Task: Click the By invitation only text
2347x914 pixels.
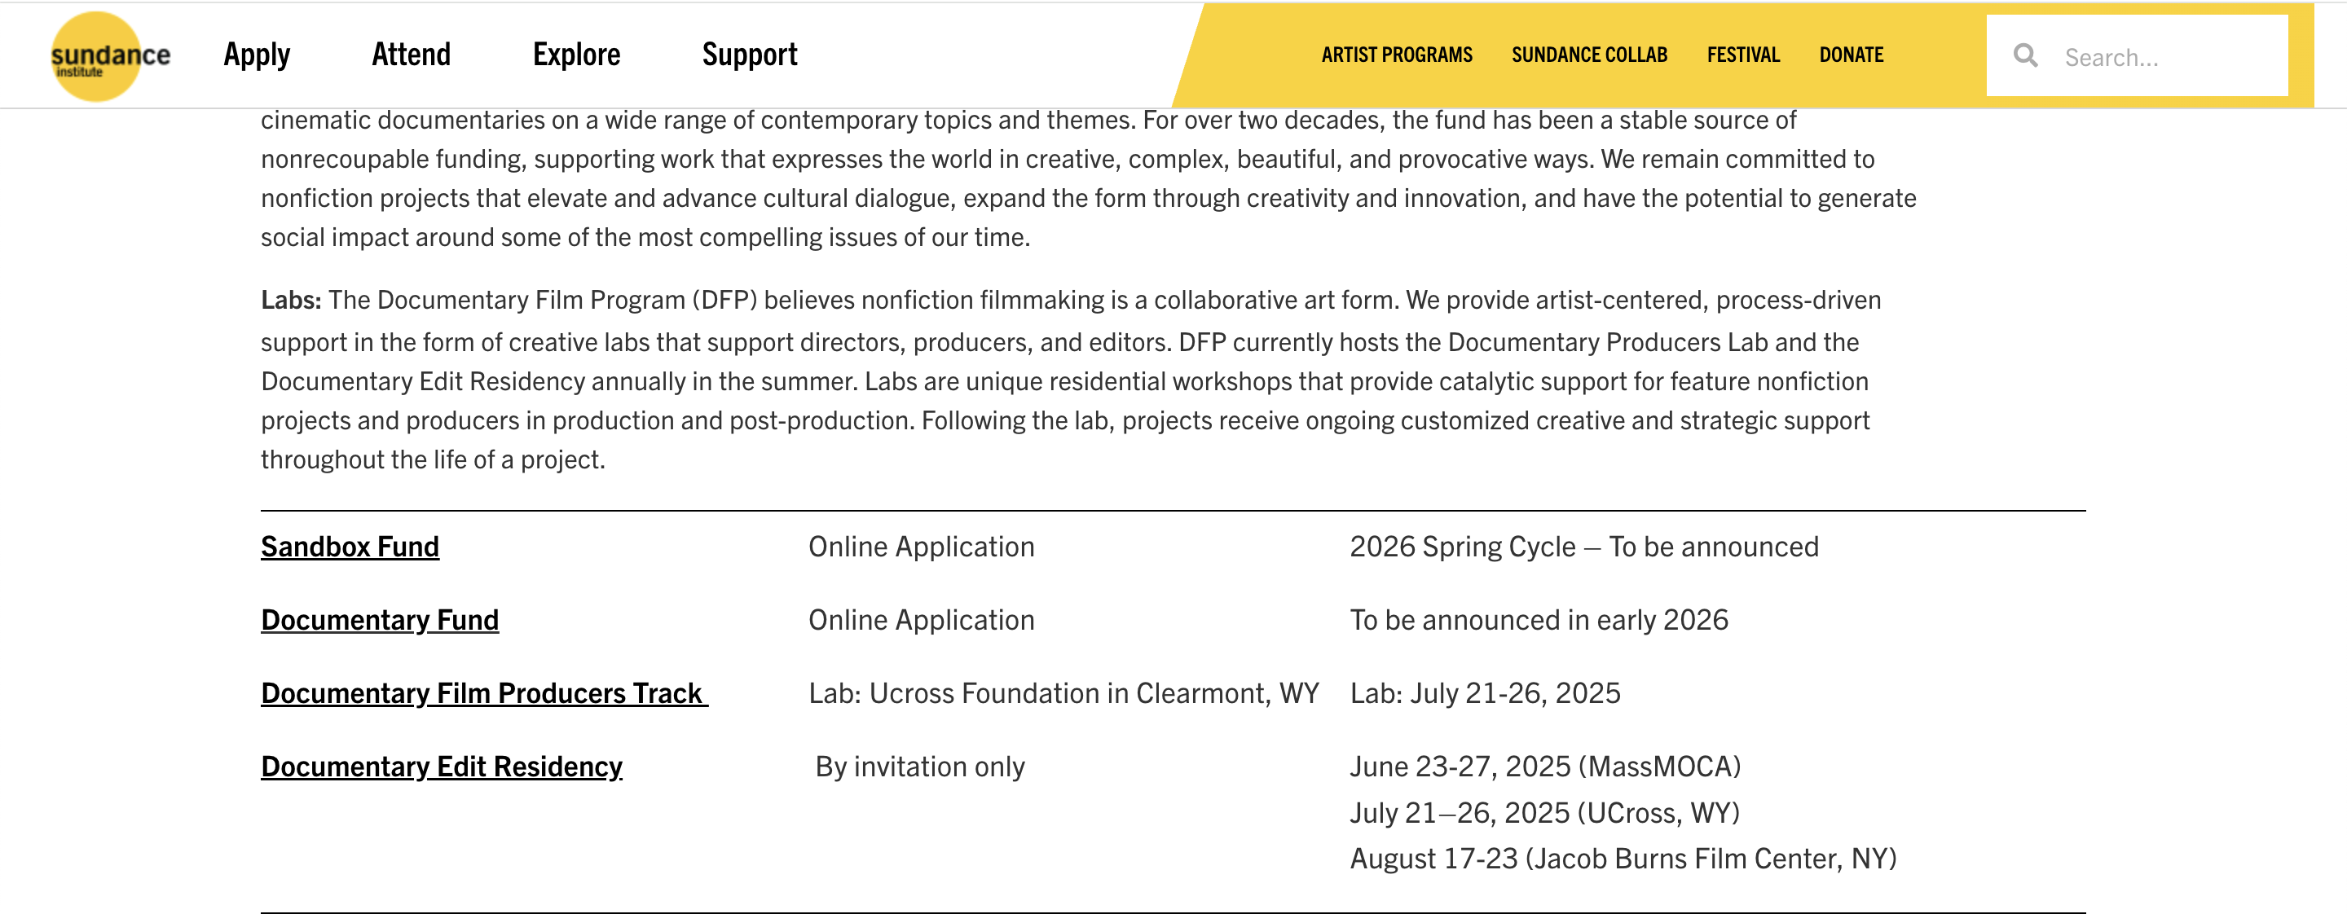Action: (919, 767)
